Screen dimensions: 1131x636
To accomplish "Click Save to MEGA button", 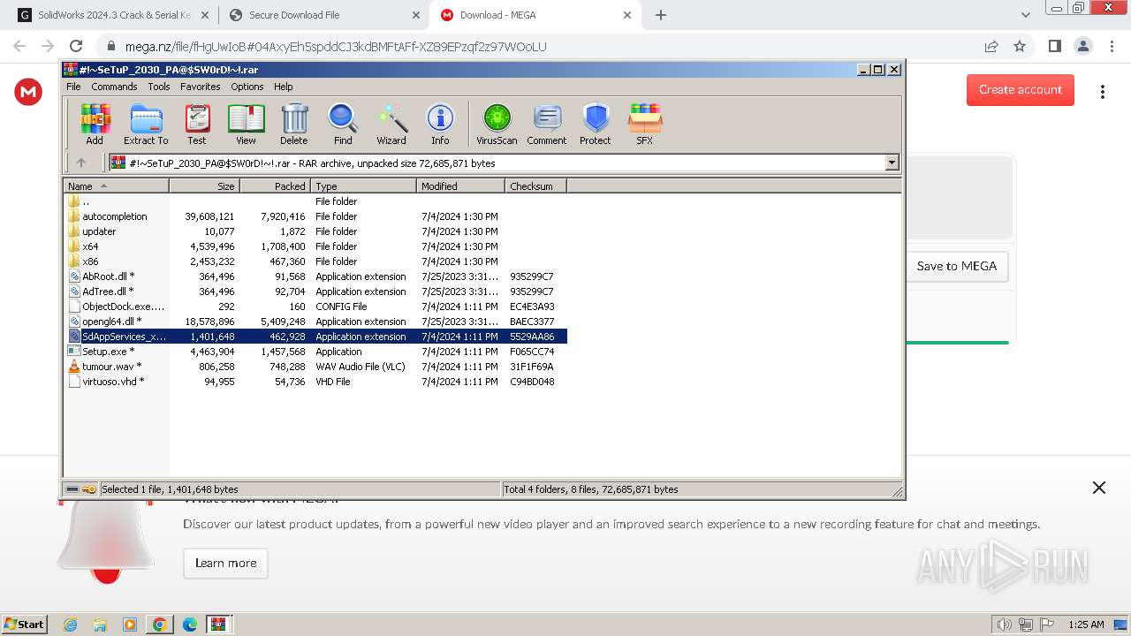I will click(x=957, y=266).
